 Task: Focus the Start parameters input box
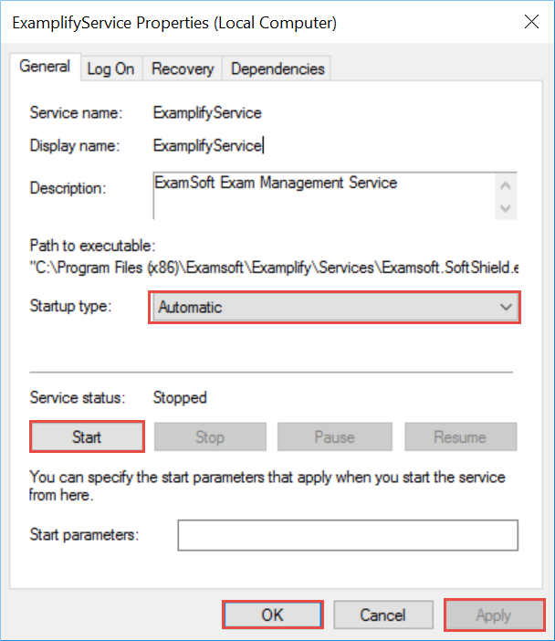pos(348,535)
